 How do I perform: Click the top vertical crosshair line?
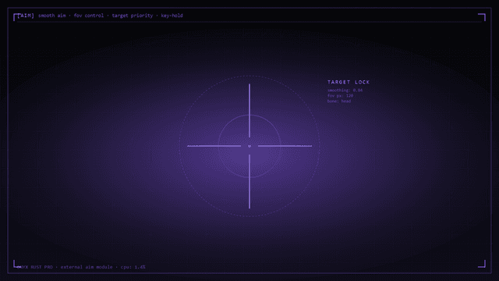click(x=249, y=111)
